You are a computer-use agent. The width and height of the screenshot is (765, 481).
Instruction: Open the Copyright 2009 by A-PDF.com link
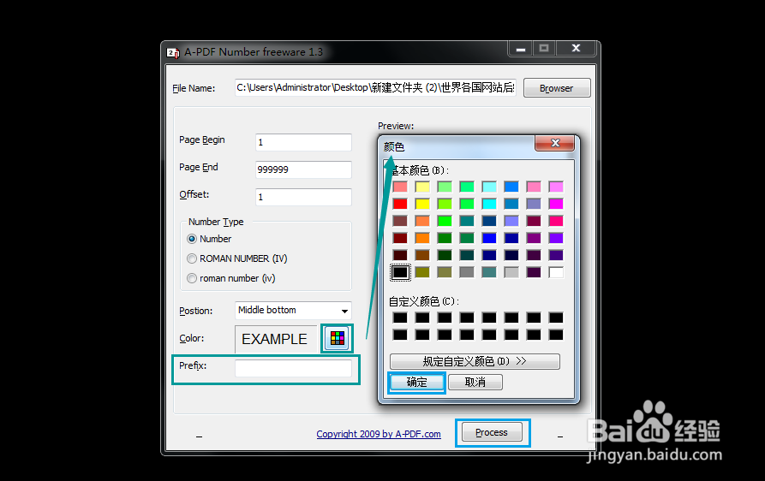(x=379, y=434)
